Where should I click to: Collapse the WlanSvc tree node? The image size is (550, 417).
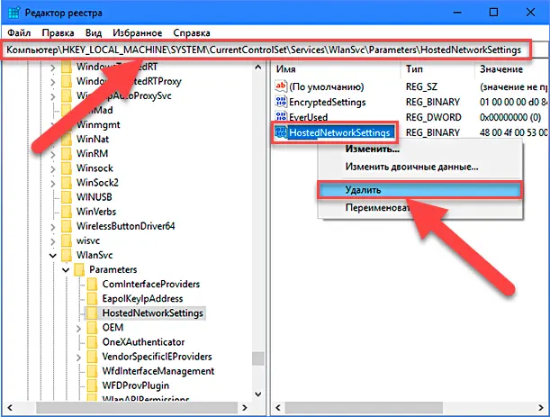(53, 256)
